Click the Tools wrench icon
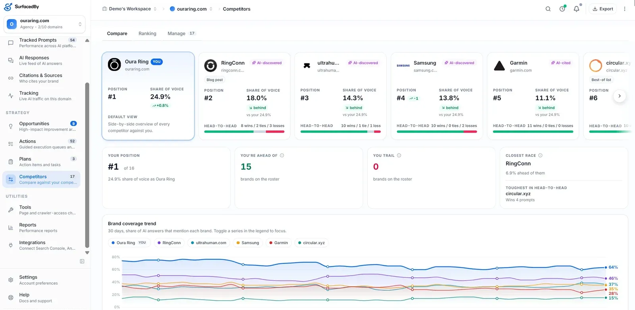635x310 pixels. [11, 210]
